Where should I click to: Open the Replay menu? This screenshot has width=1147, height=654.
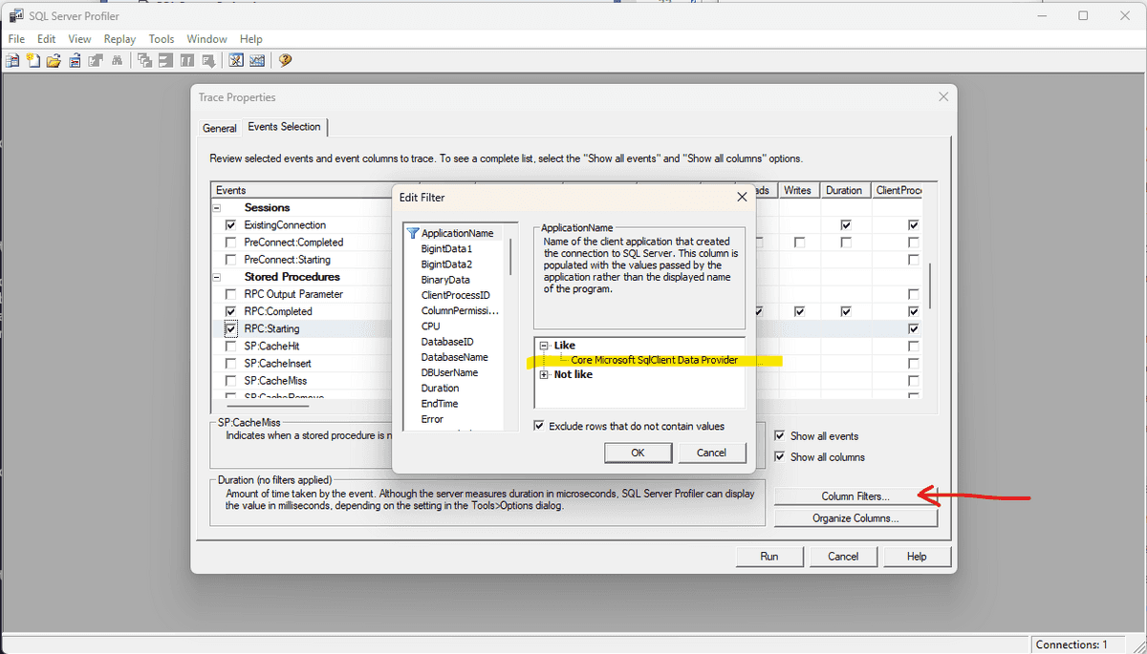pyautogui.click(x=119, y=38)
